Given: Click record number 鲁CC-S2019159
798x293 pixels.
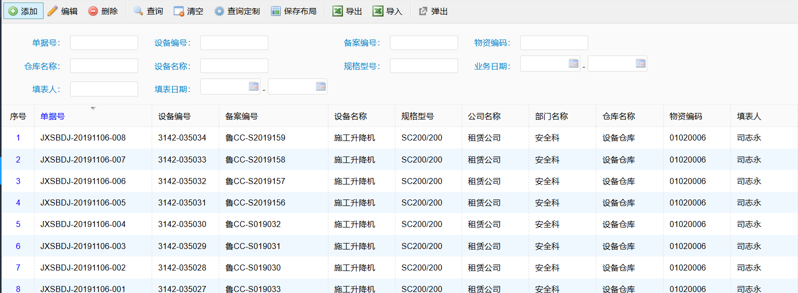Looking at the screenshot, I should click(x=255, y=137).
